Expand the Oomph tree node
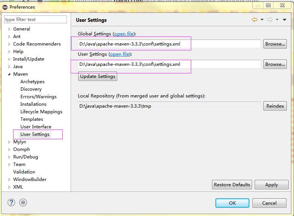 pos(9,149)
